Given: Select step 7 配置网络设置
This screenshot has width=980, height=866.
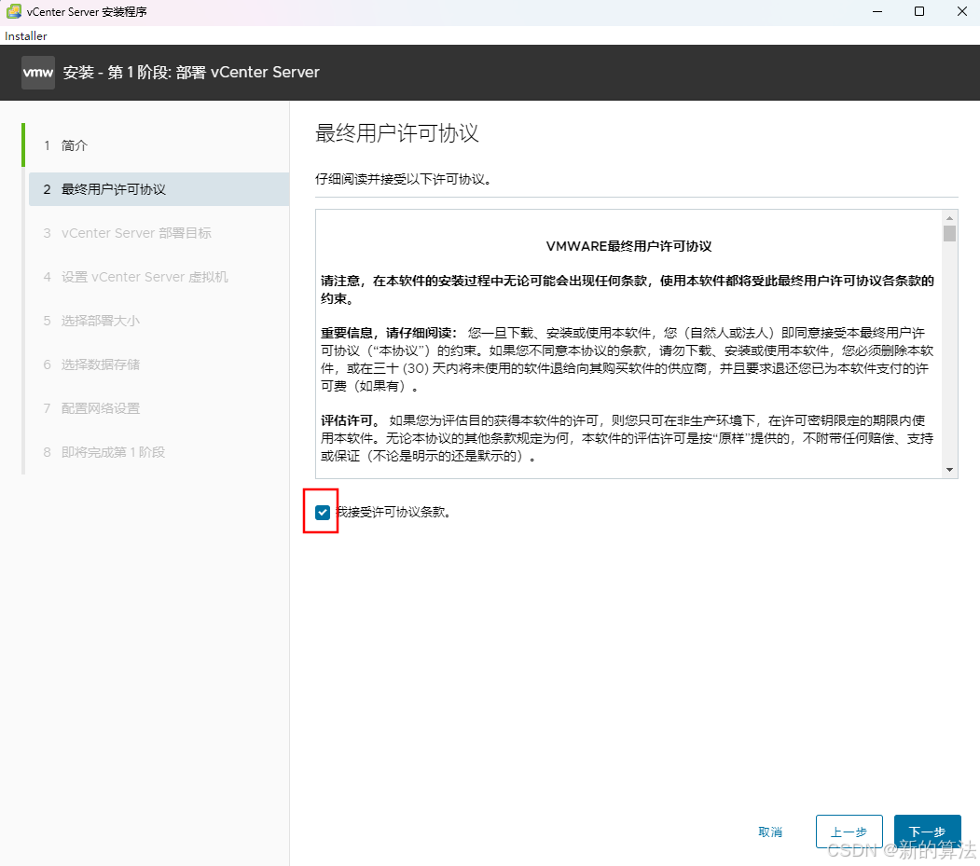Looking at the screenshot, I should point(159,408).
